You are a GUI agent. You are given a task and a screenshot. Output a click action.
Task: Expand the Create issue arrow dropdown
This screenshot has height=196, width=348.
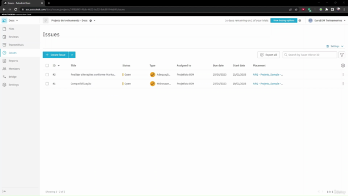pyautogui.click(x=72, y=55)
